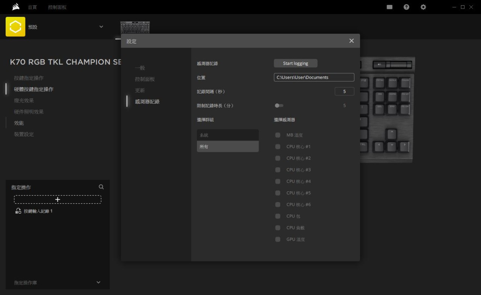Check the CPU 核心 #5 box
This screenshot has height=295, width=481.
[x=278, y=193]
